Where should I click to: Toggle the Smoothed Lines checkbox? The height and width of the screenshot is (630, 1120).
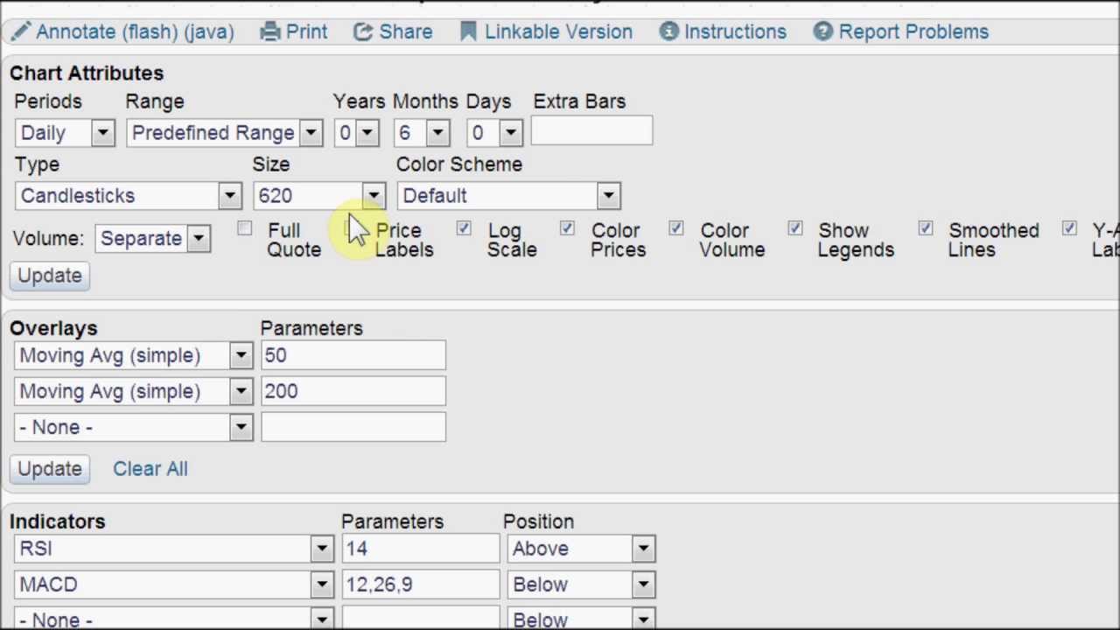coord(925,229)
